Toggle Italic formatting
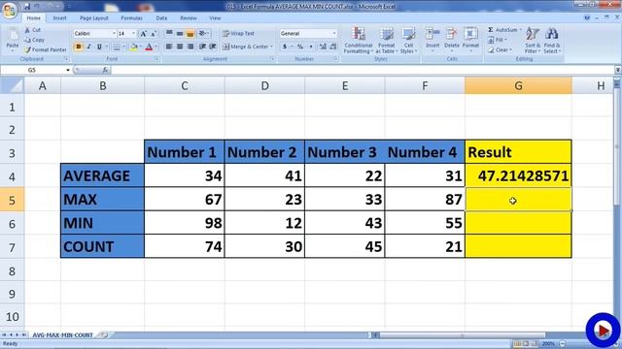 [x=88, y=47]
